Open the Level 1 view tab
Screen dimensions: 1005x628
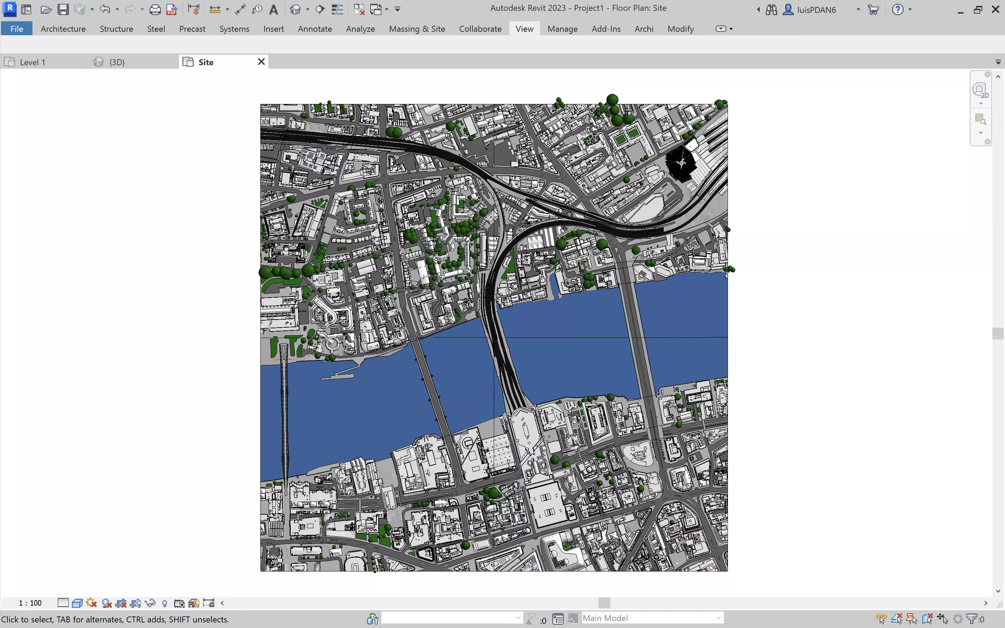[x=33, y=62]
